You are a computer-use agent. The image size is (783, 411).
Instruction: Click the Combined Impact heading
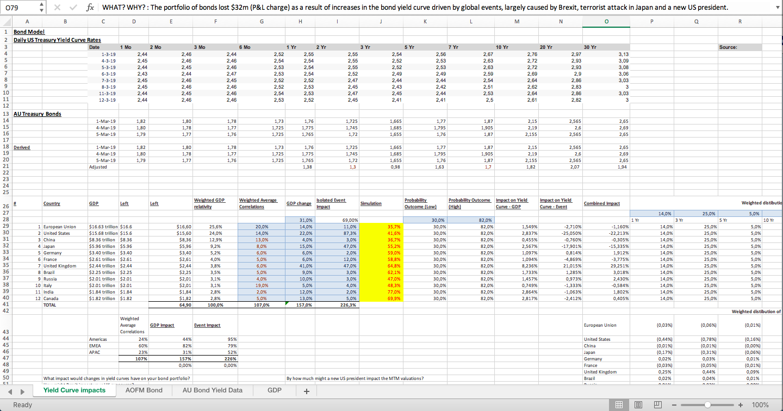[601, 203]
